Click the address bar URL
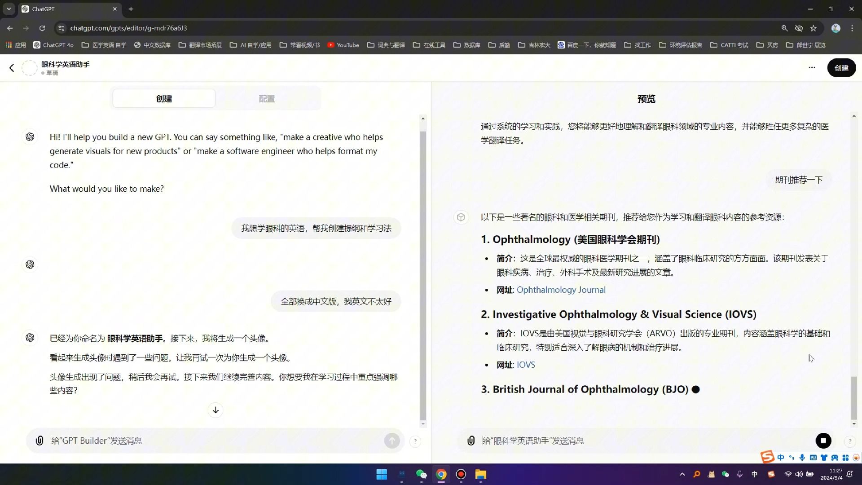The height and width of the screenshot is (485, 862). [x=128, y=28]
